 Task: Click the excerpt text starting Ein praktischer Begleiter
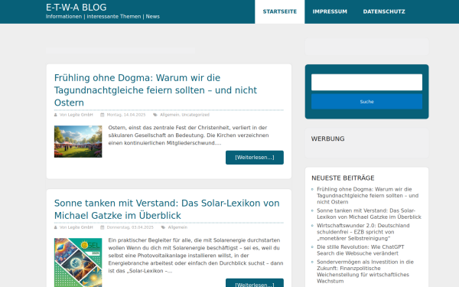(196, 256)
